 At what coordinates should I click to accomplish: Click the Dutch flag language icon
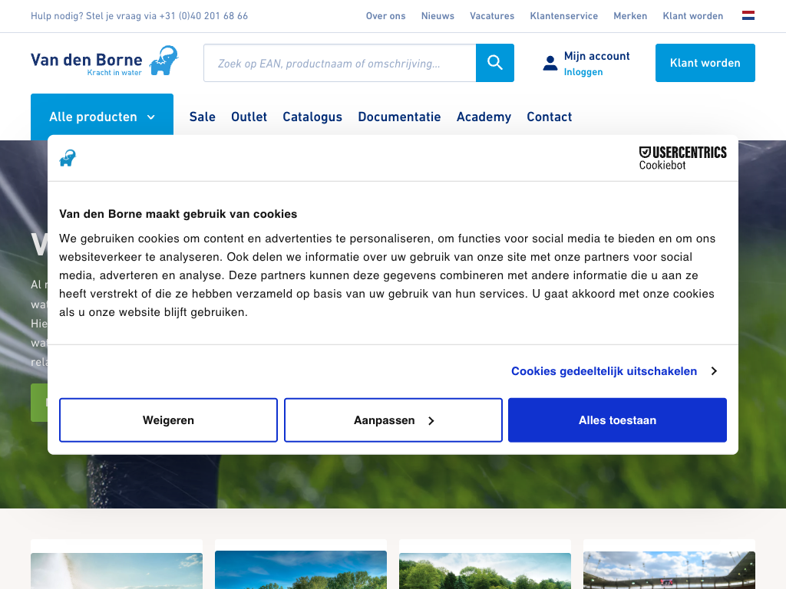click(x=748, y=15)
